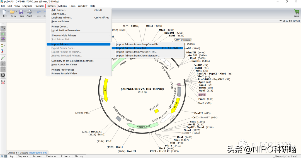Click the green arrow features icon in sidebar
Screen dimensions: 301x158
coord(3,34)
